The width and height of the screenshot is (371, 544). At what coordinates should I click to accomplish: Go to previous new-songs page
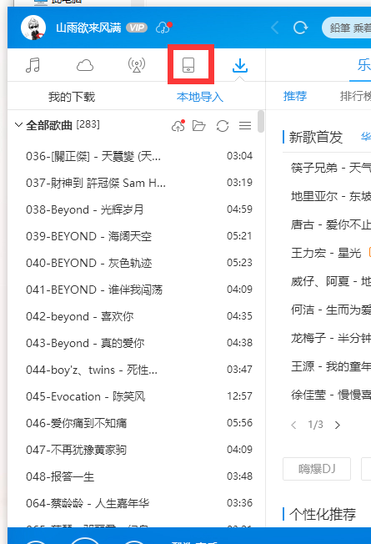point(294,425)
